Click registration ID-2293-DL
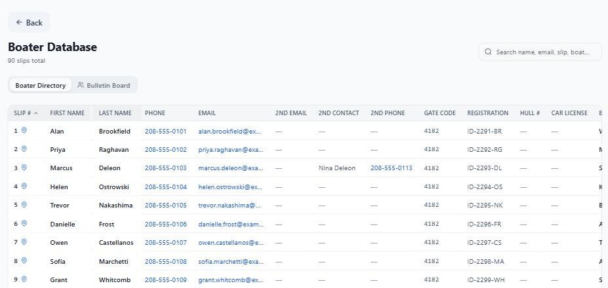This screenshot has width=608, height=288. tap(484, 168)
